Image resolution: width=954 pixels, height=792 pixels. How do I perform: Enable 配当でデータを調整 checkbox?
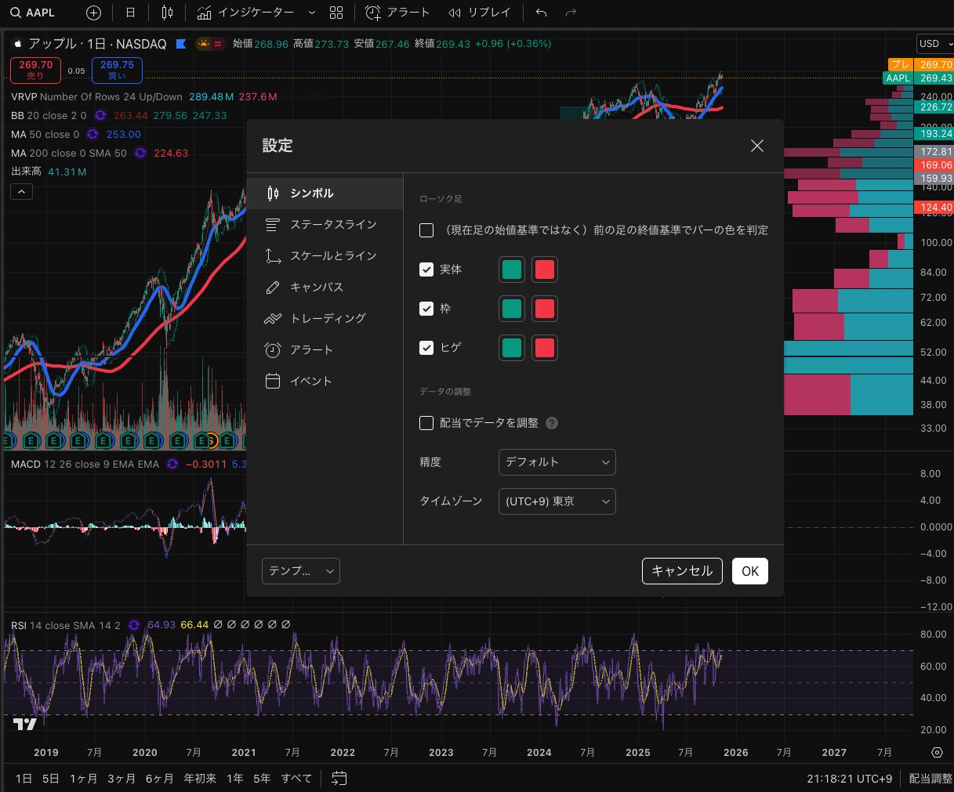(426, 423)
